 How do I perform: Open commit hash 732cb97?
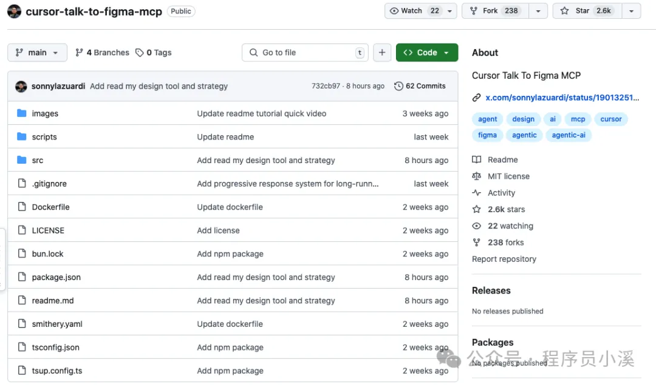(x=326, y=86)
